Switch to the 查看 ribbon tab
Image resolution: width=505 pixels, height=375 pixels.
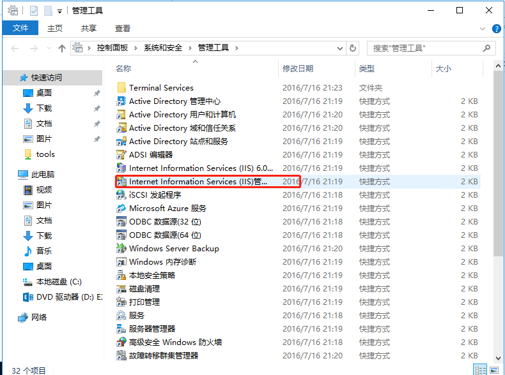point(123,28)
